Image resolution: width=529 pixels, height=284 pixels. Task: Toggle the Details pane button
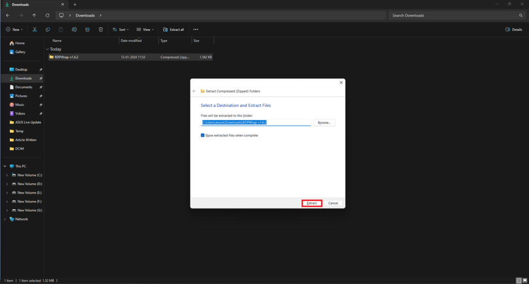(x=514, y=29)
